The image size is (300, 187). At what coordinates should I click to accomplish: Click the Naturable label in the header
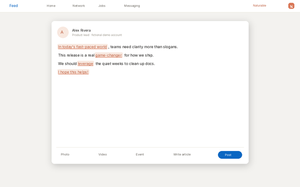(259, 6)
